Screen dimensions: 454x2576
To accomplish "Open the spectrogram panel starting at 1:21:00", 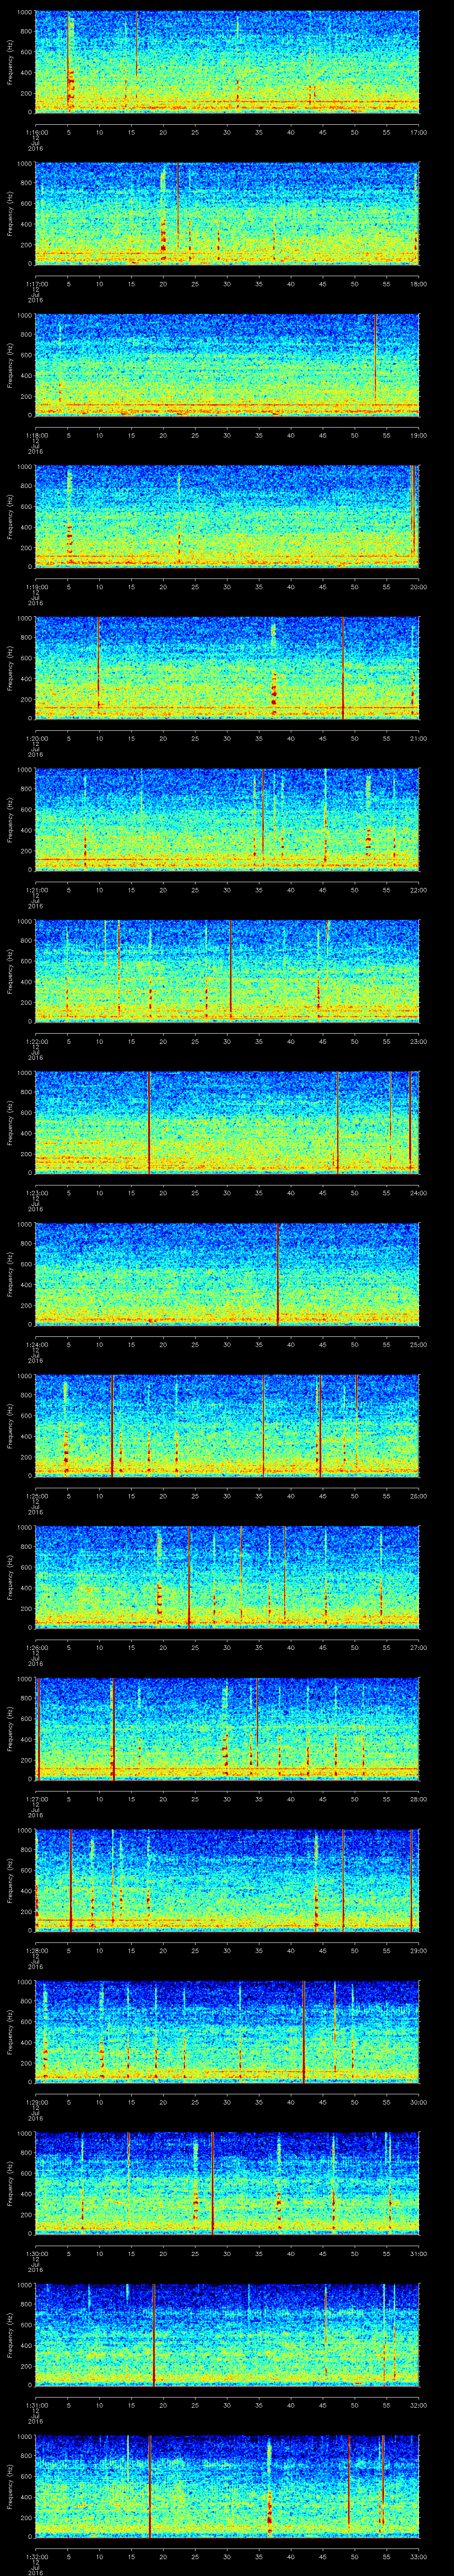I will point(227,819).
